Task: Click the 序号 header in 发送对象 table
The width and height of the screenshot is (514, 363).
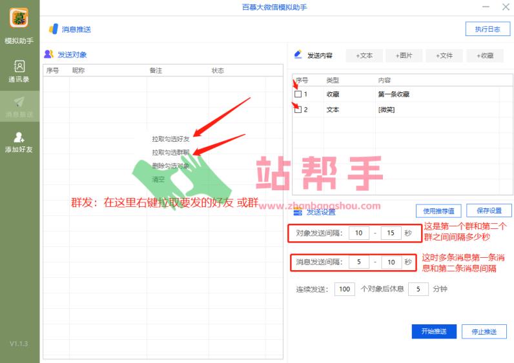Action: [52, 71]
